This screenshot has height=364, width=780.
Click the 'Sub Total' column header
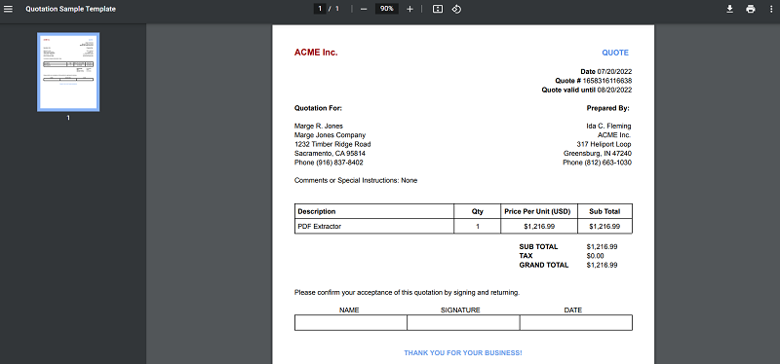click(x=604, y=211)
